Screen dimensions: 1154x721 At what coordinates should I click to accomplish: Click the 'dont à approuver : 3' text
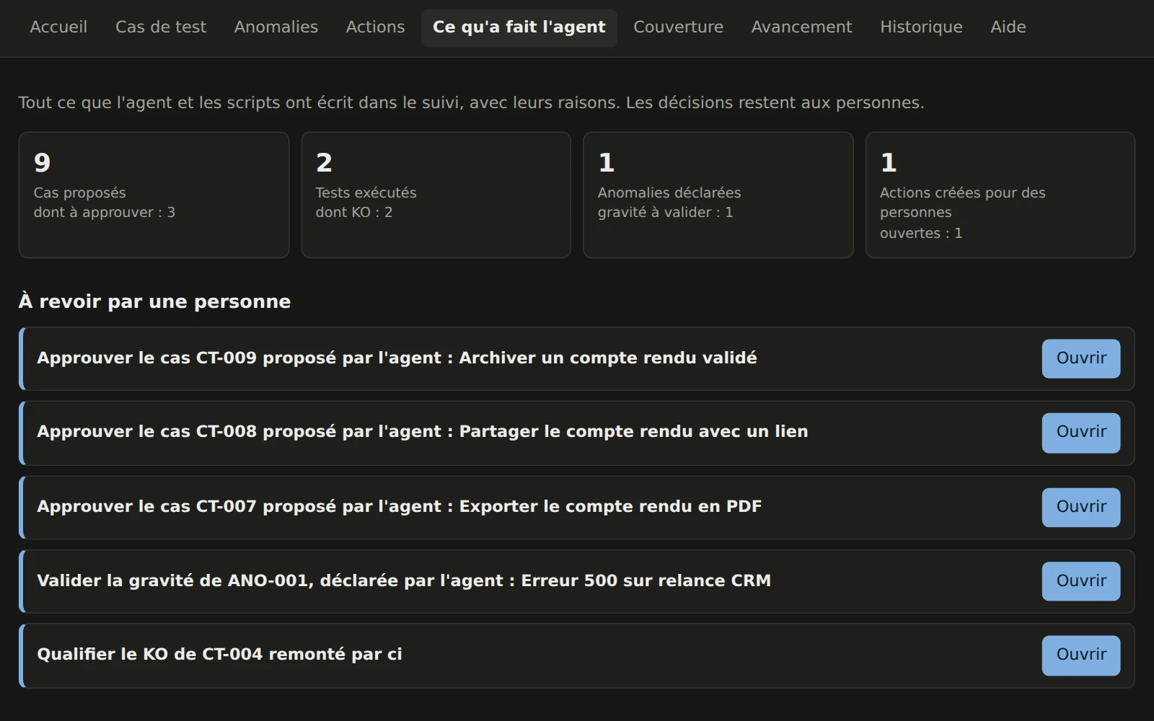point(104,213)
